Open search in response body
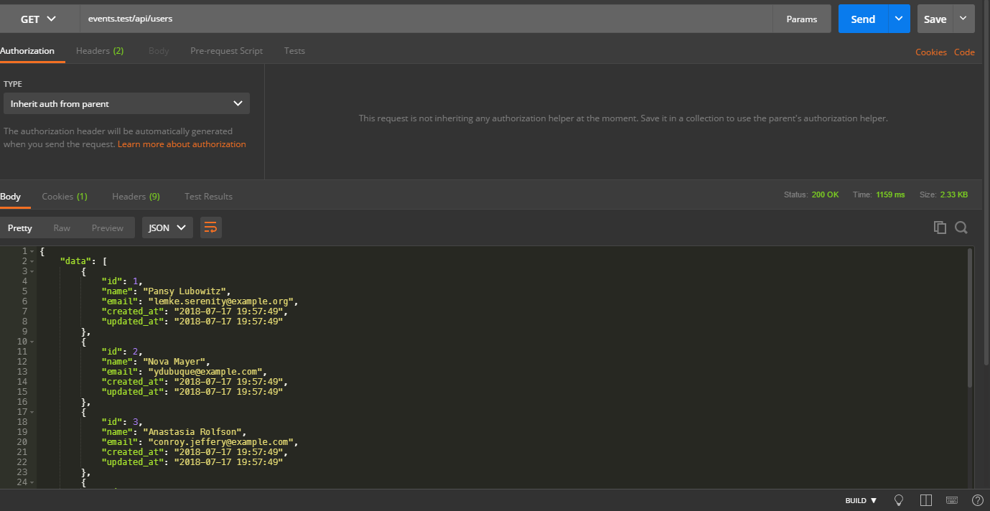 point(961,228)
